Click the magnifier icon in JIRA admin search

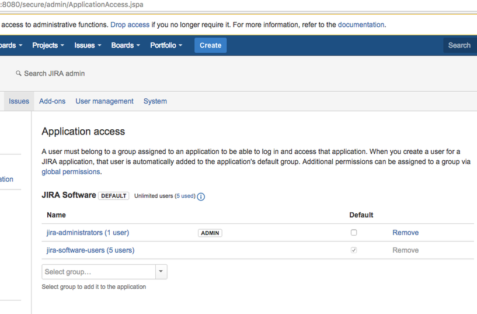pos(19,74)
